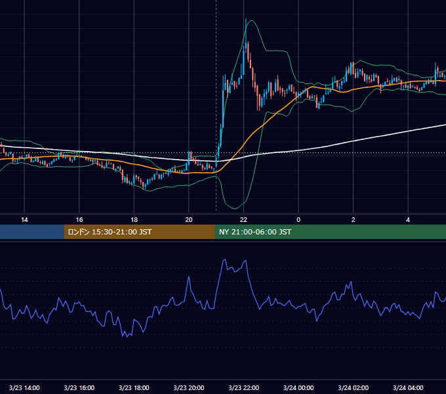This screenshot has height=394, width=446.
Task: Click the 3/24 00:00 date label
Action: (298, 387)
